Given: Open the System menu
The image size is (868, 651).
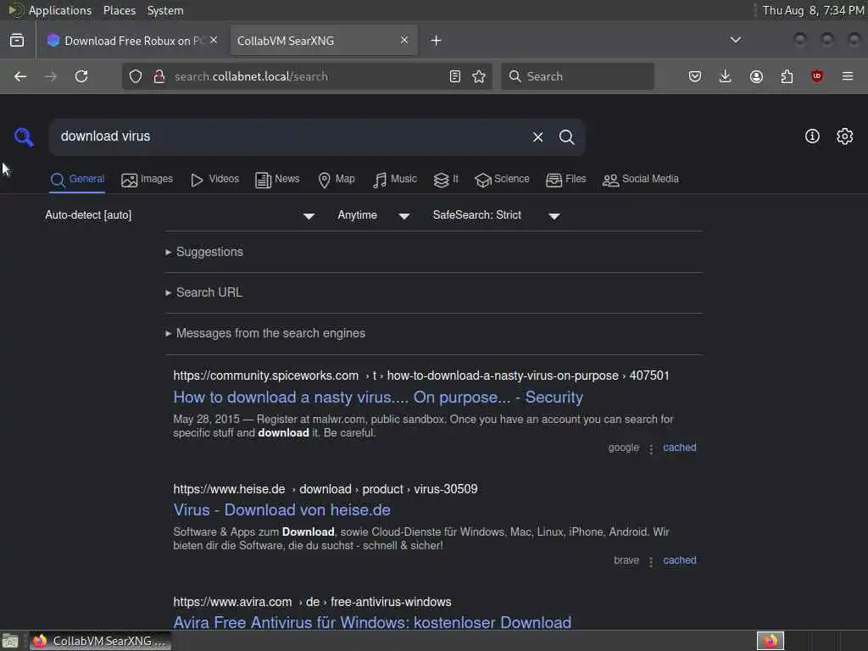Looking at the screenshot, I should [x=165, y=10].
